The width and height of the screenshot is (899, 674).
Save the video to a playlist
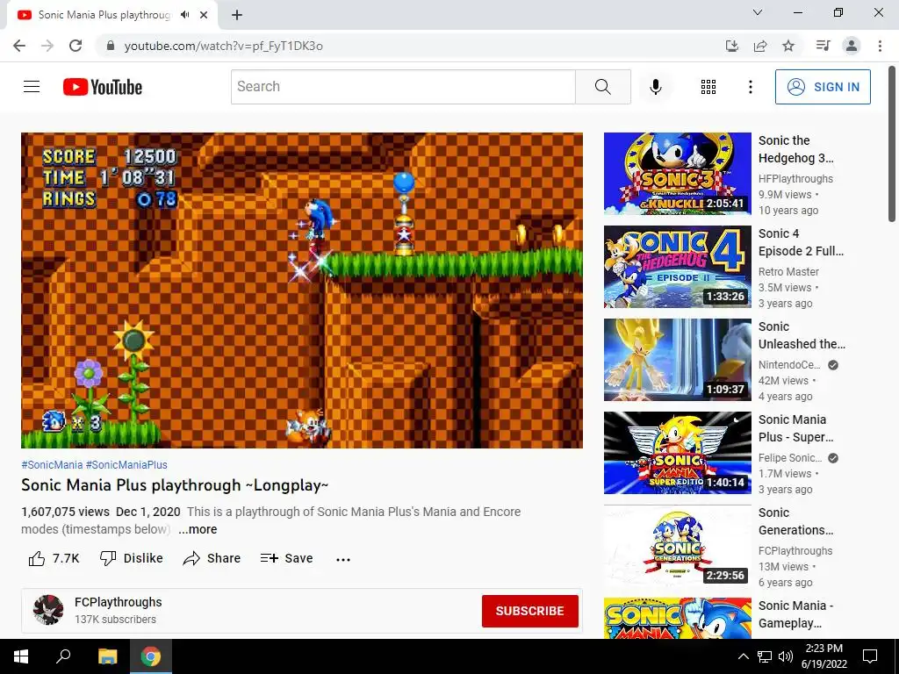(286, 558)
